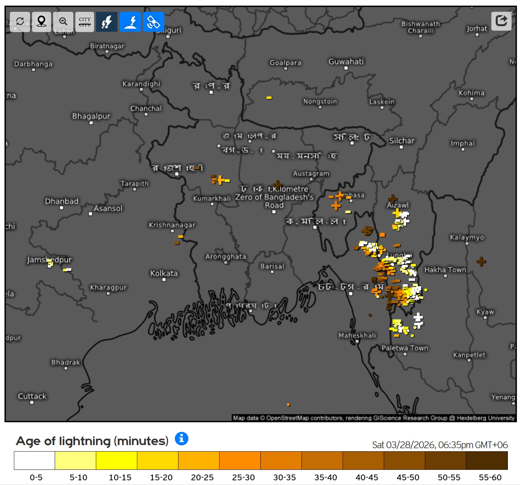Toggle city labels with CITY button
The height and width of the screenshot is (485, 520).
(x=85, y=22)
